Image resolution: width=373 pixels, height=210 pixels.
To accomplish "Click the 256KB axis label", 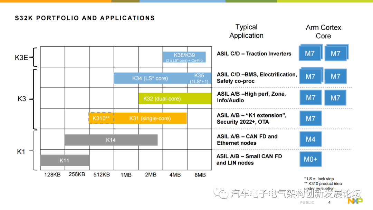I will [77, 174].
